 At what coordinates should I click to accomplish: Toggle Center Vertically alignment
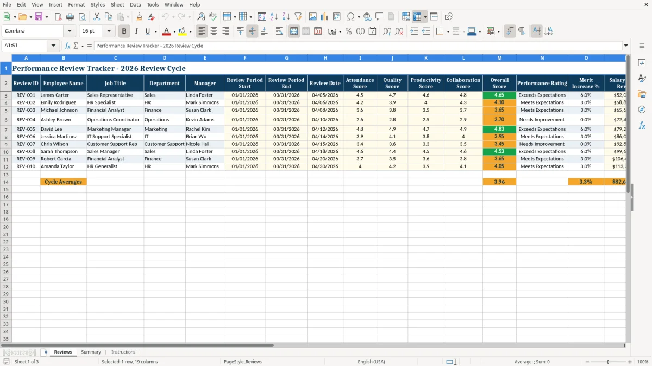(252, 31)
